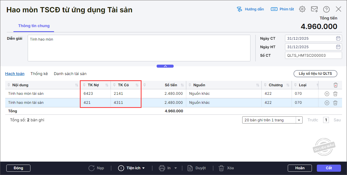347x175 pixels.
Task: Save with the Cất button
Action: point(329,168)
